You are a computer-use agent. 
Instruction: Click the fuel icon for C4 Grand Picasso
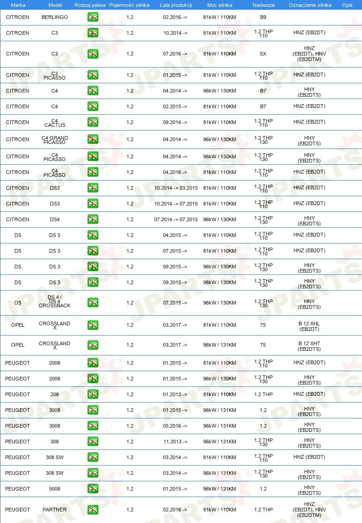coord(93,139)
